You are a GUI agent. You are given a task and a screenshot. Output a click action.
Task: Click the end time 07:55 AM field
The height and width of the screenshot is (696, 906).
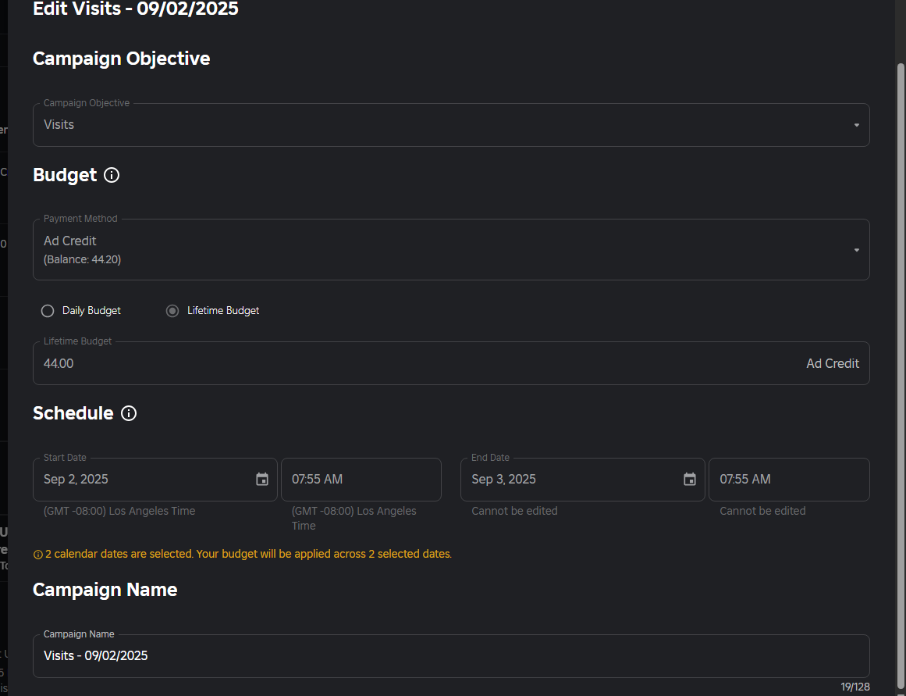click(789, 480)
